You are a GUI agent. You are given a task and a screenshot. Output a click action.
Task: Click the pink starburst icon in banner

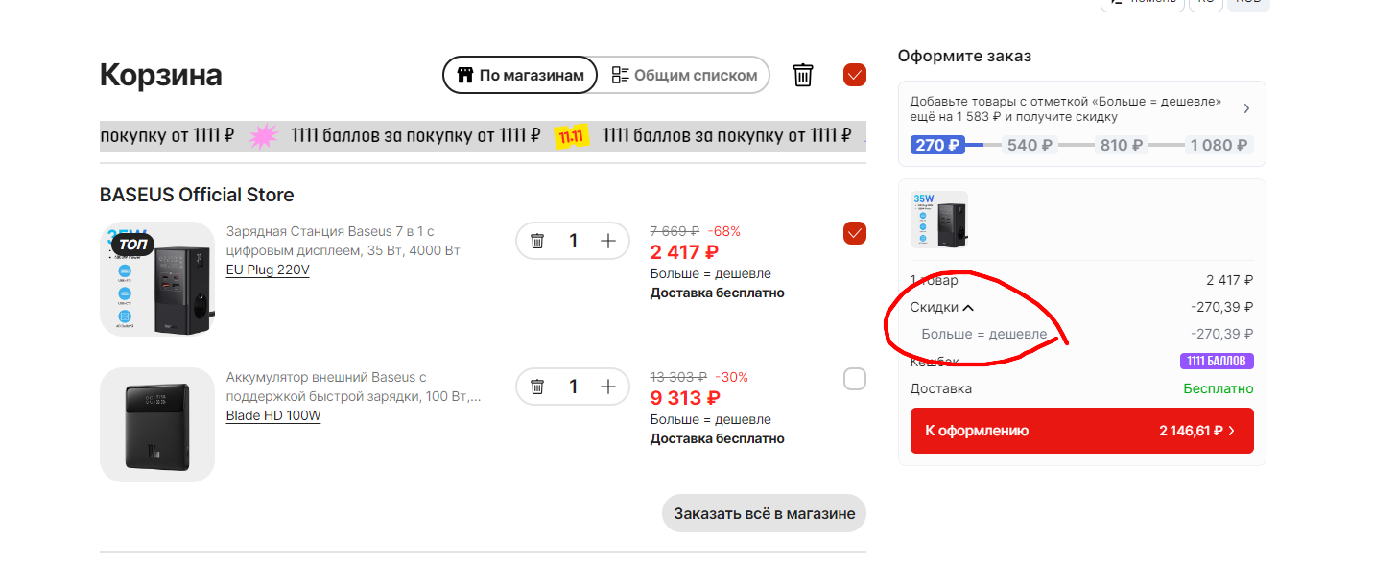tap(263, 136)
